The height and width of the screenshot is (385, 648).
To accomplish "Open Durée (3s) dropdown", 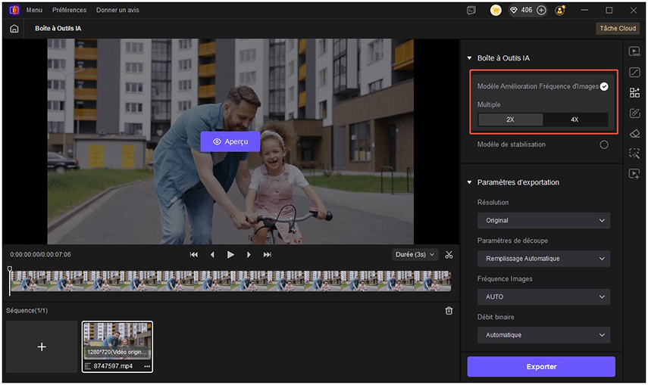I will [x=415, y=255].
